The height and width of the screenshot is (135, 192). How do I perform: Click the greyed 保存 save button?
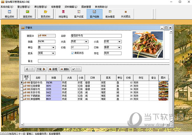click(76, 69)
